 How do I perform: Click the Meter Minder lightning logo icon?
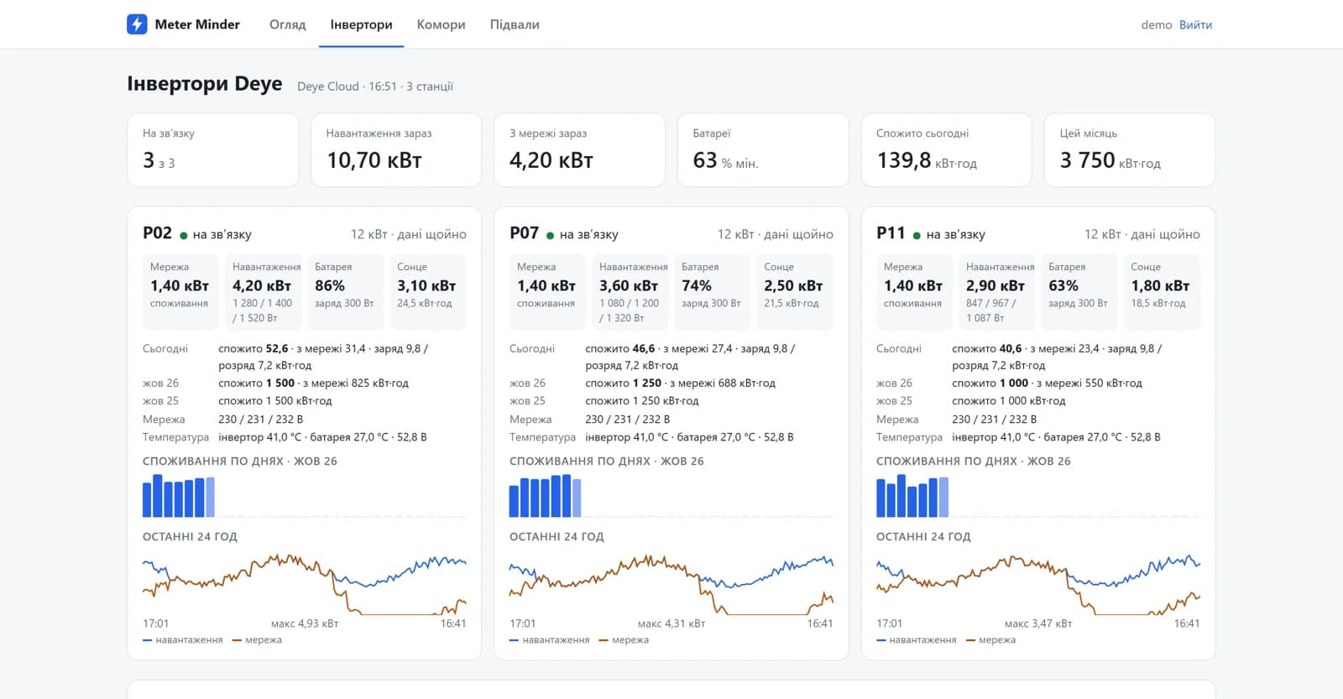(137, 24)
